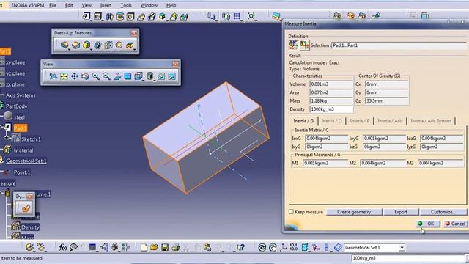Image resolution: width=469 pixels, height=264 pixels.
Task: Click the Create geometry button
Action: 354,212
